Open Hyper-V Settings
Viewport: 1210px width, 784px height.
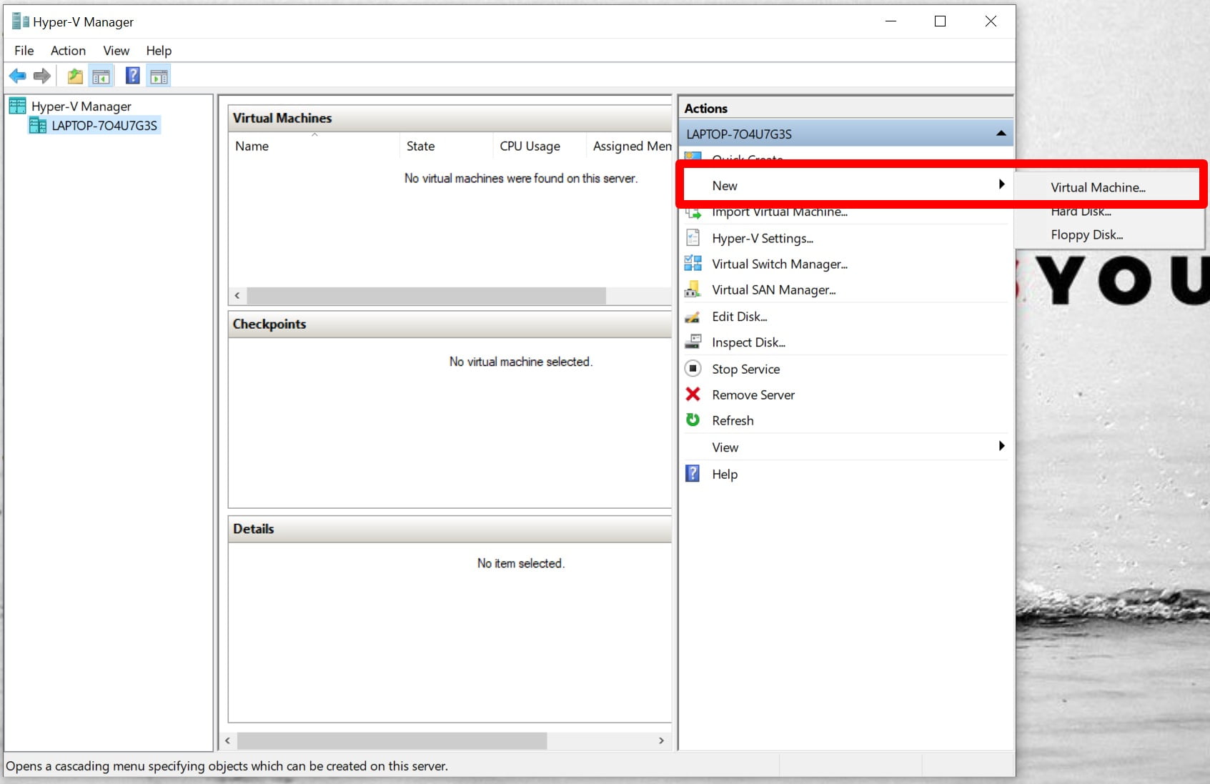(761, 238)
